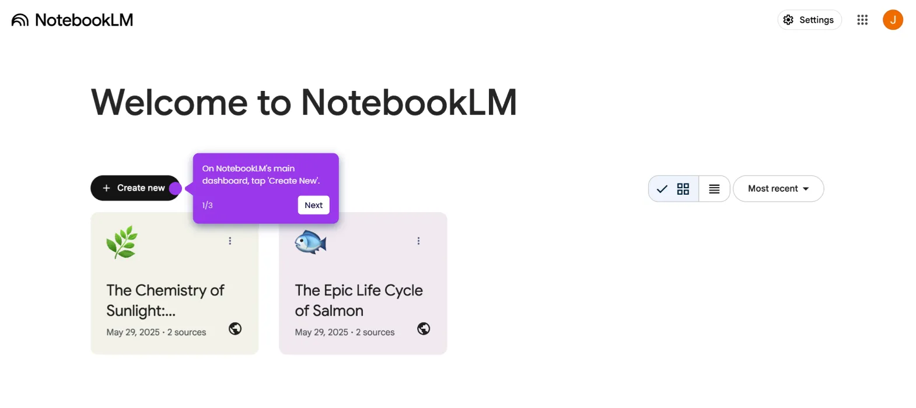916x408 pixels.
Task: Switch to grid view layout
Action: pos(674,189)
